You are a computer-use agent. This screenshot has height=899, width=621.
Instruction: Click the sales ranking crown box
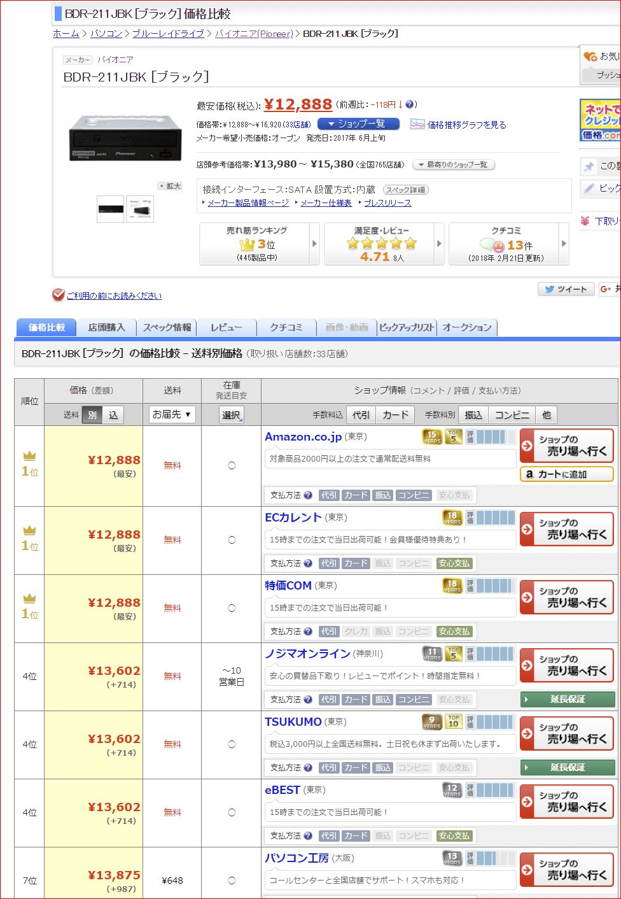[257, 244]
